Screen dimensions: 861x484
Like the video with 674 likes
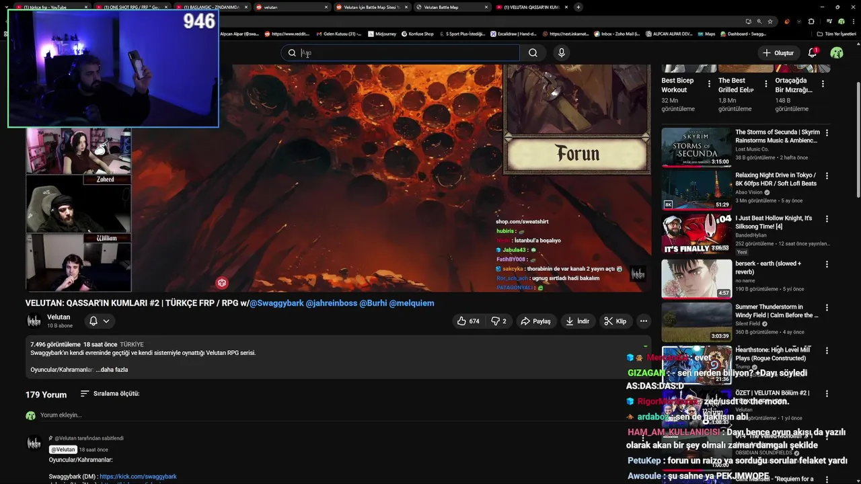click(468, 321)
